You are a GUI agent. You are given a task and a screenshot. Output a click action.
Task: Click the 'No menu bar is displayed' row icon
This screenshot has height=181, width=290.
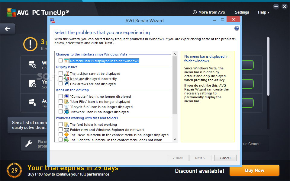coord(66,61)
